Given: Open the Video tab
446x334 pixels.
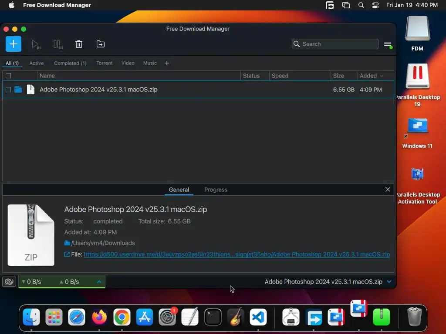Looking at the screenshot, I should point(128,63).
